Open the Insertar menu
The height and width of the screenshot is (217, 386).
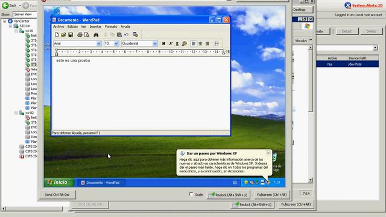95,27
